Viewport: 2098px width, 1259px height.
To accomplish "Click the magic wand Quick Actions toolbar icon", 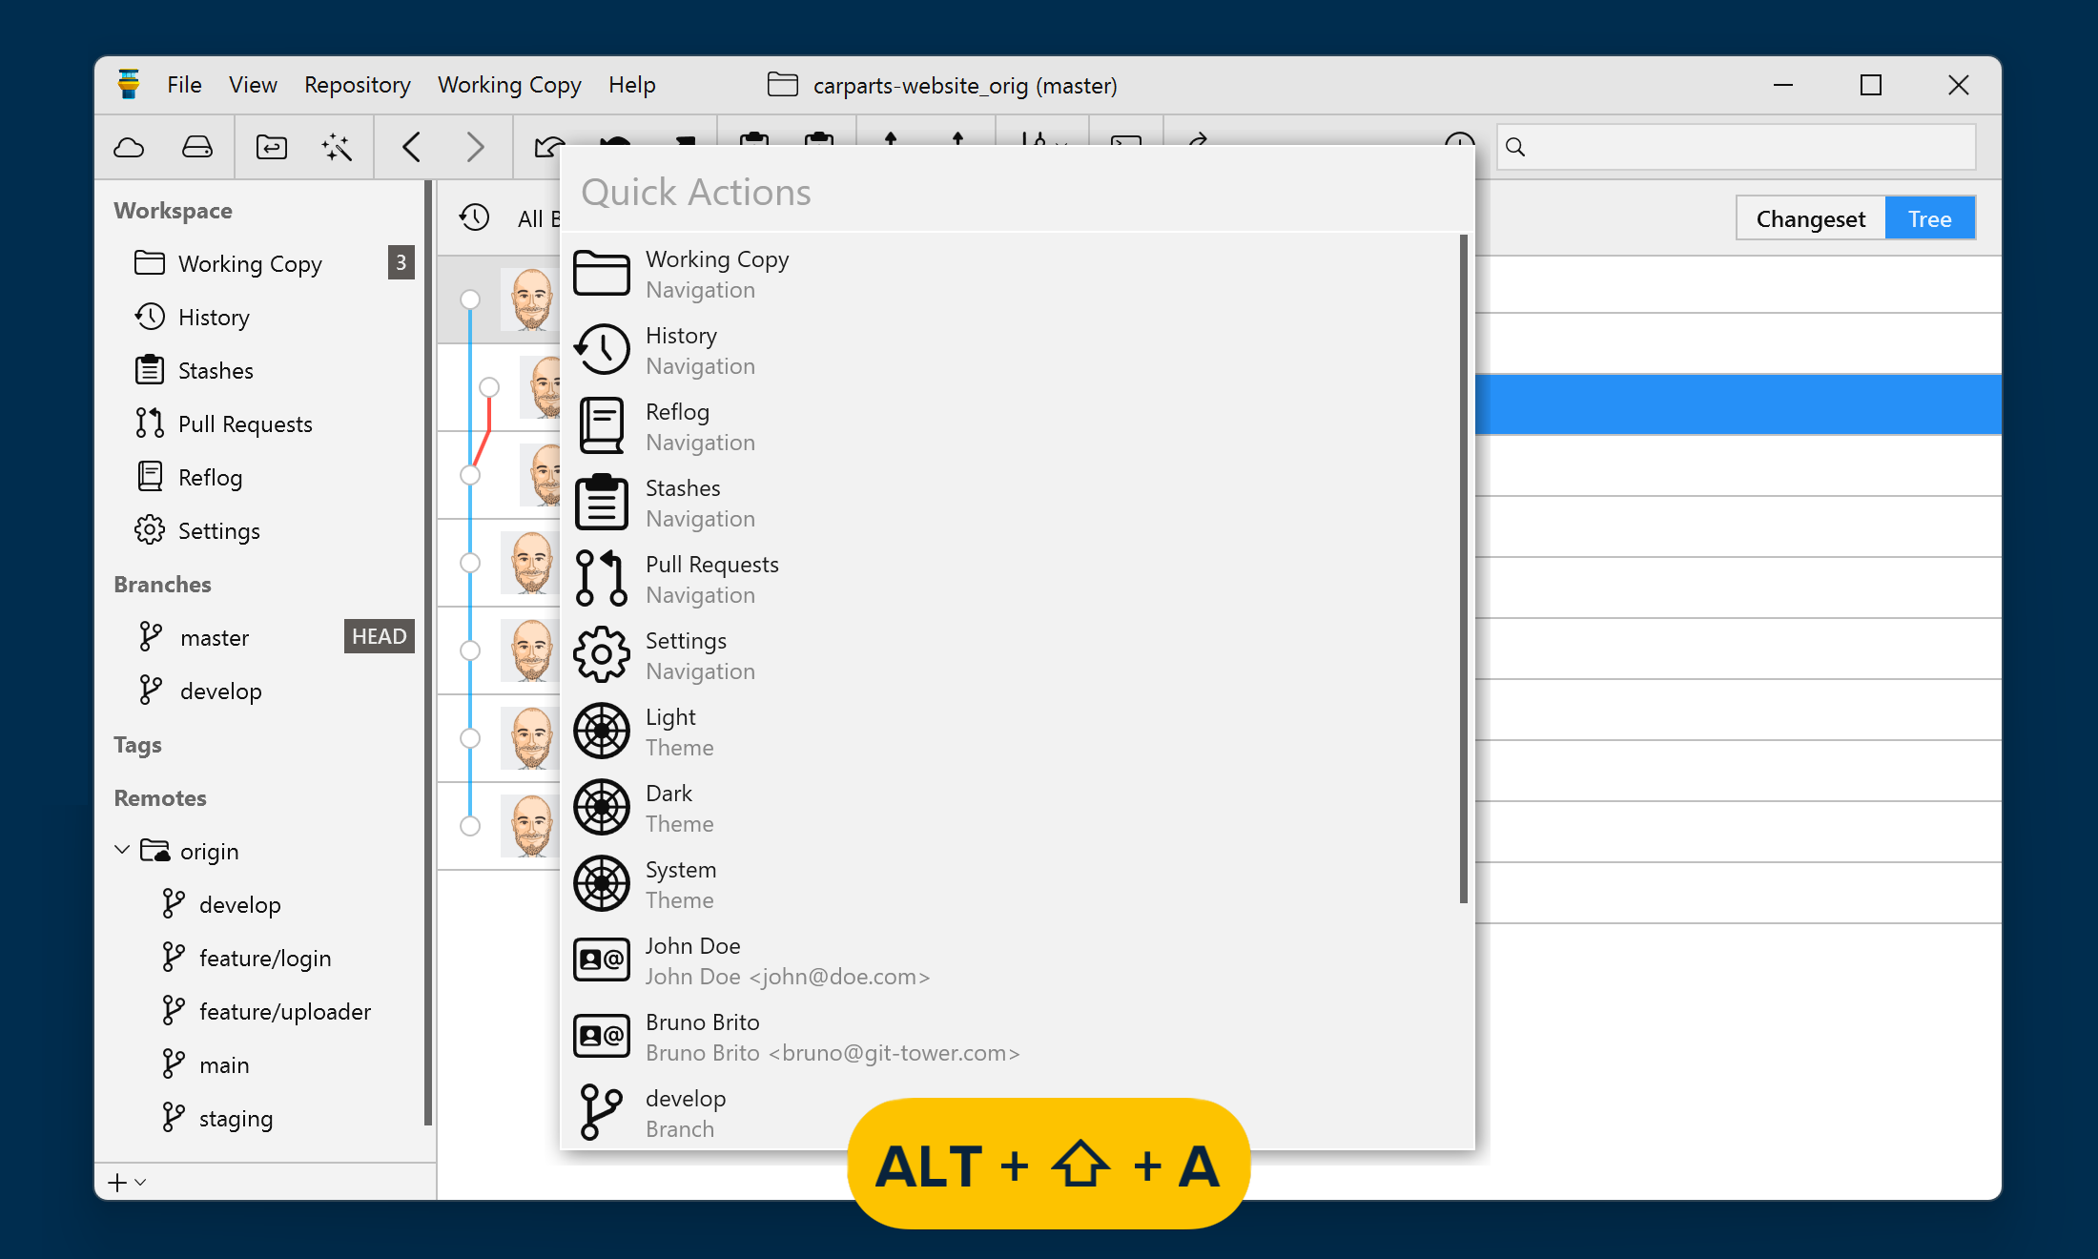I will pyautogui.click(x=336, y=147).
